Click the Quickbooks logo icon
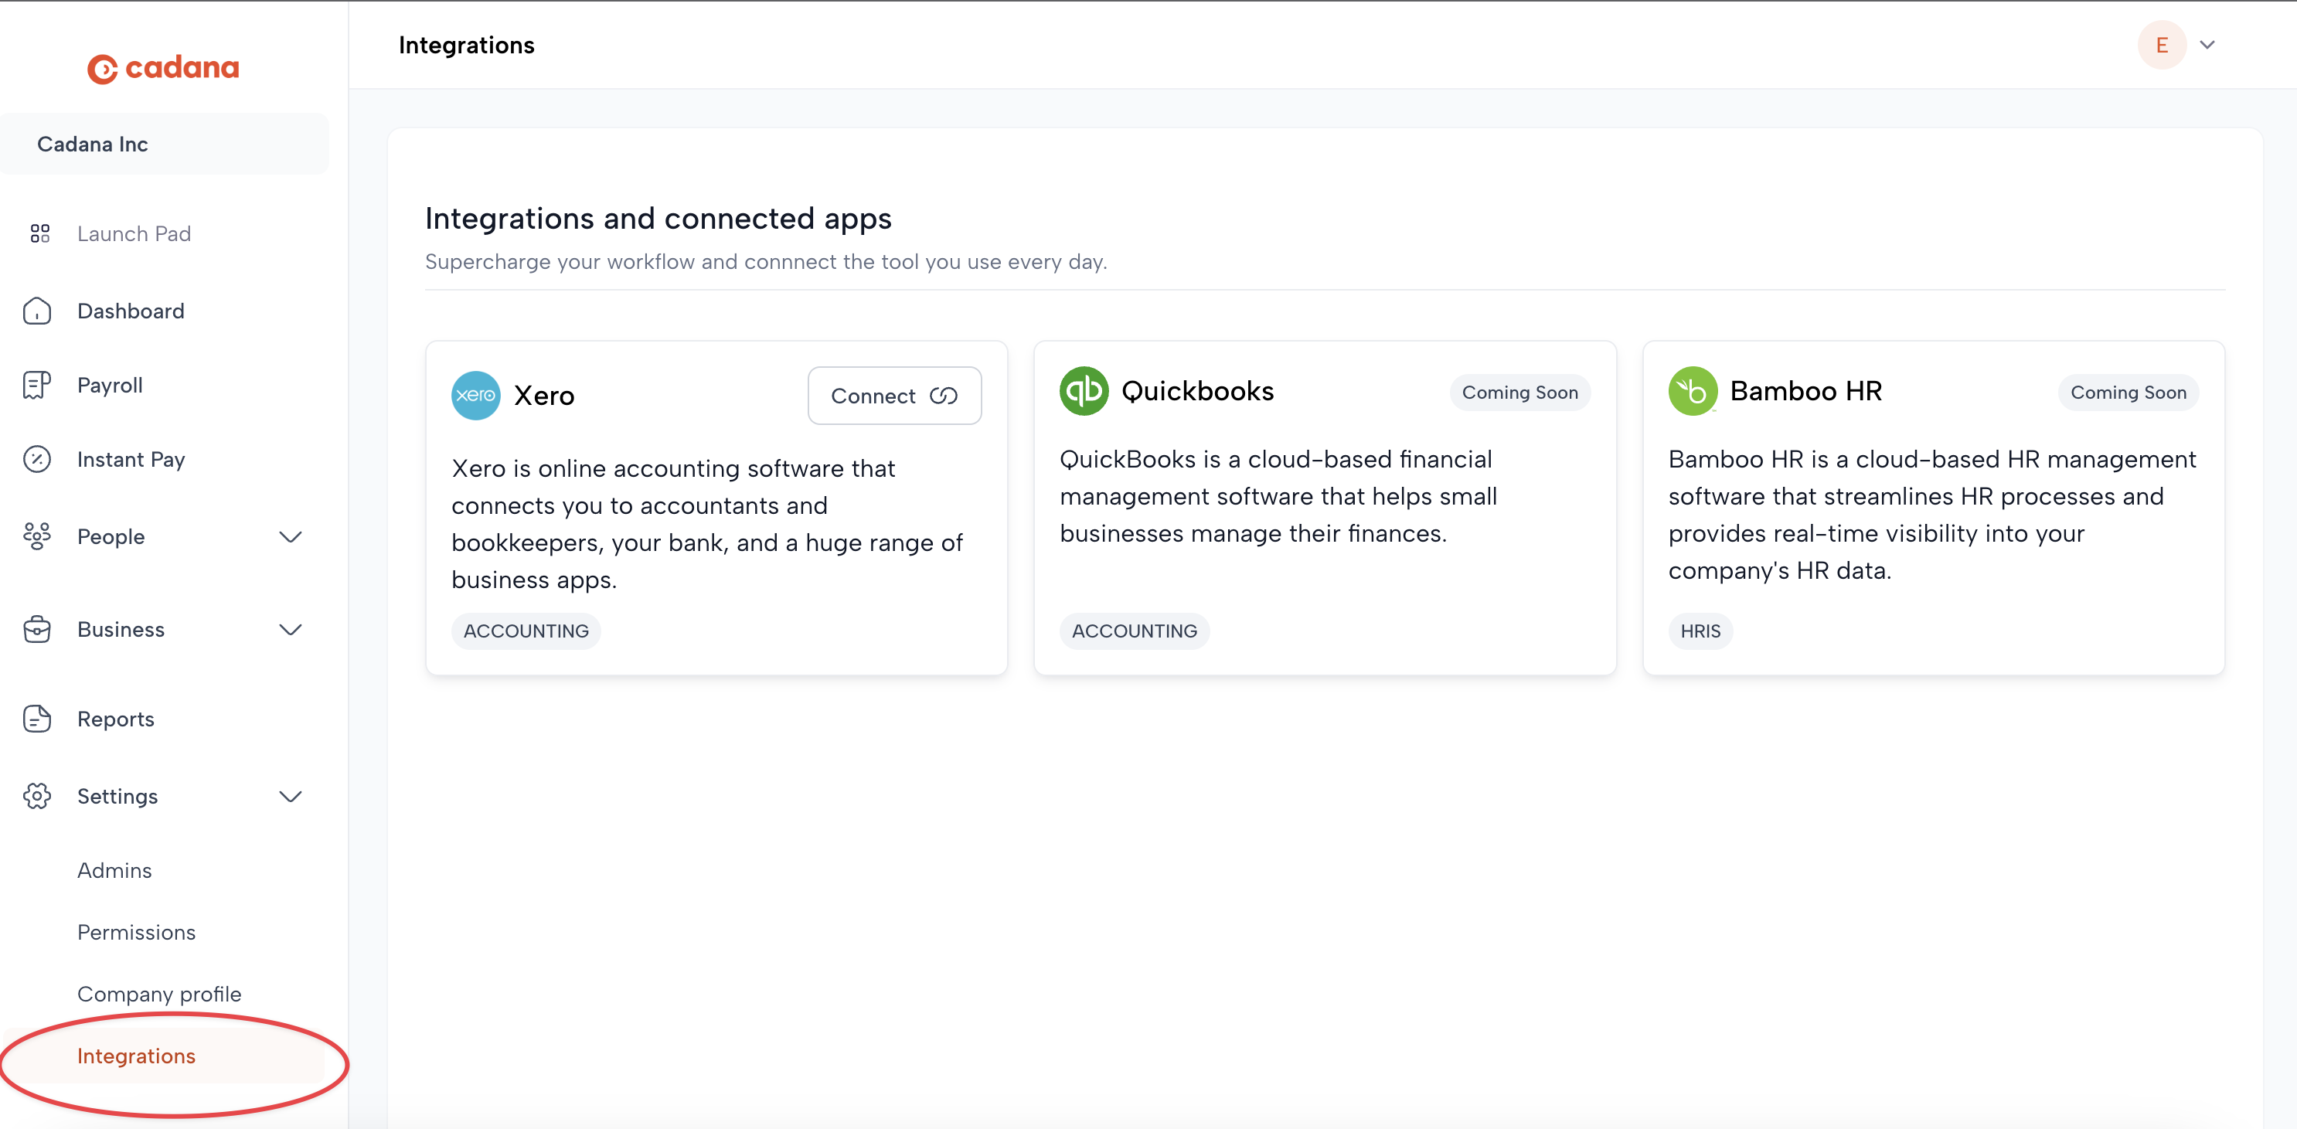This screenshot has height=1129, width=2297. (1084, 390)
